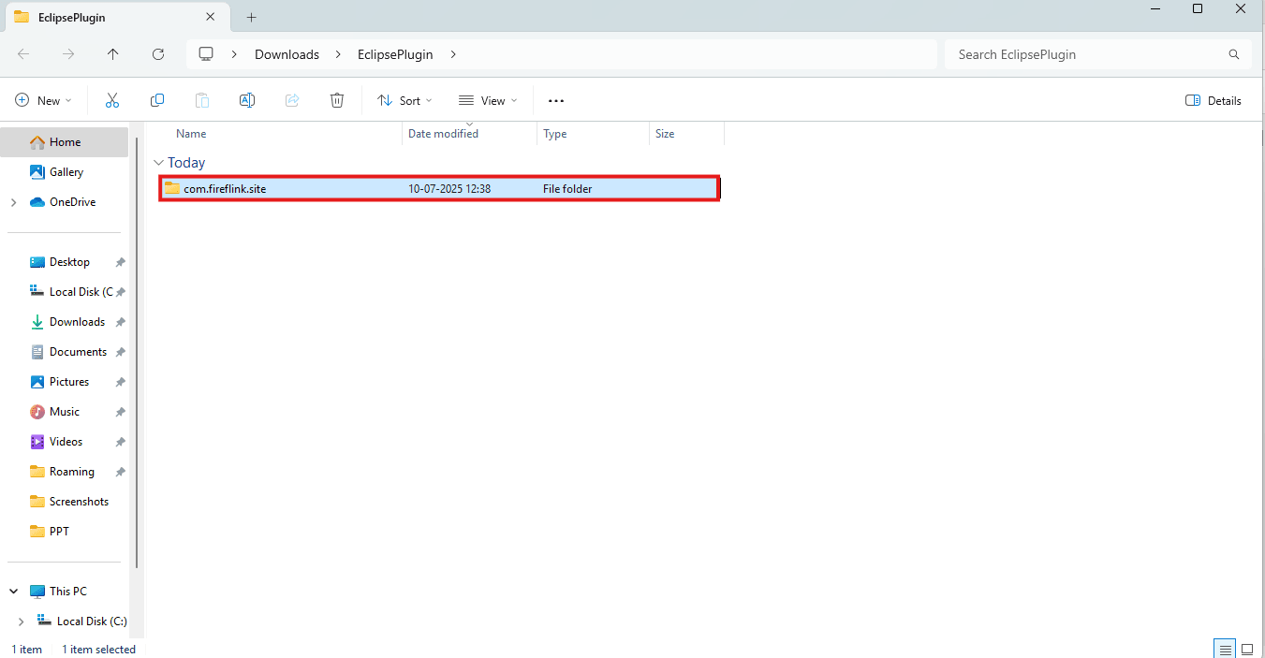Click pin icon next to Roaming
The image size is (1265, 658).
(x=120, y=472)
